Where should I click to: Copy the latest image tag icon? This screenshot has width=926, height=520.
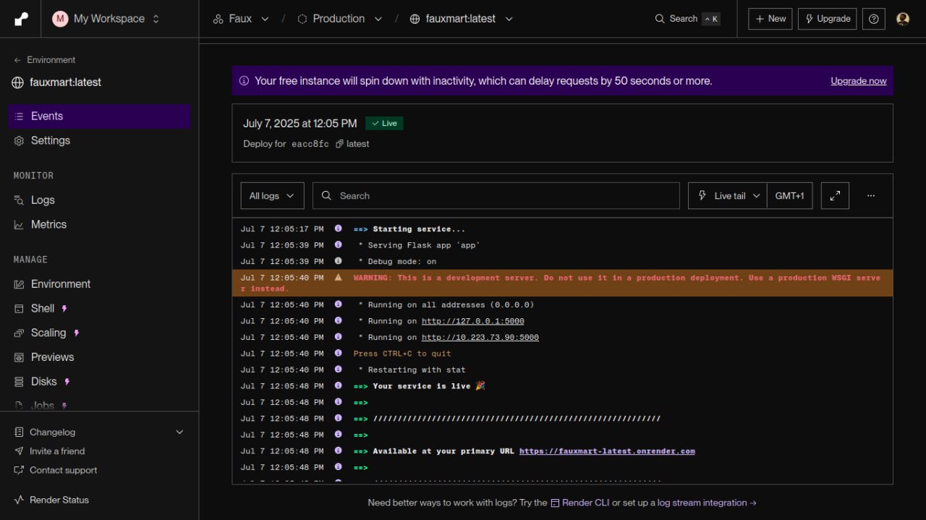[x=339, y=144]
